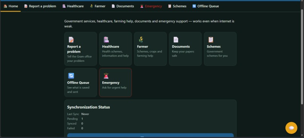Screen dimensions: 304x138
Task: Click the Pending count row
Action: pos(75,119)
